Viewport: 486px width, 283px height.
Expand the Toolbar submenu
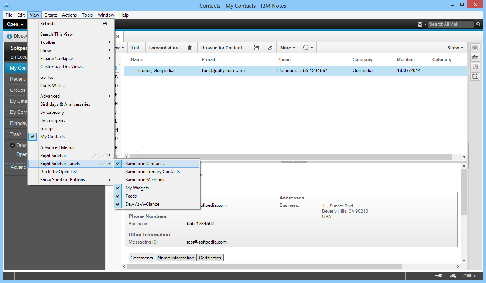click(71, 42)
